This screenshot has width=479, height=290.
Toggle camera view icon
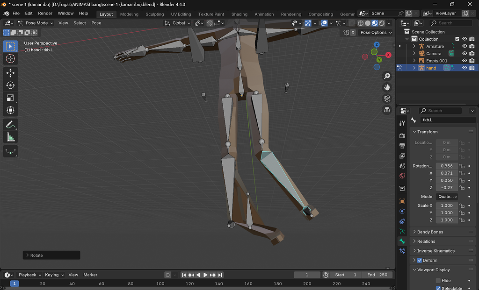pos(387,99)
